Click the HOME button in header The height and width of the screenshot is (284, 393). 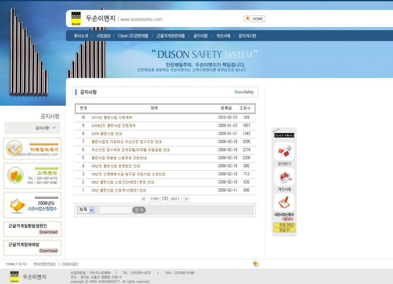254,19
